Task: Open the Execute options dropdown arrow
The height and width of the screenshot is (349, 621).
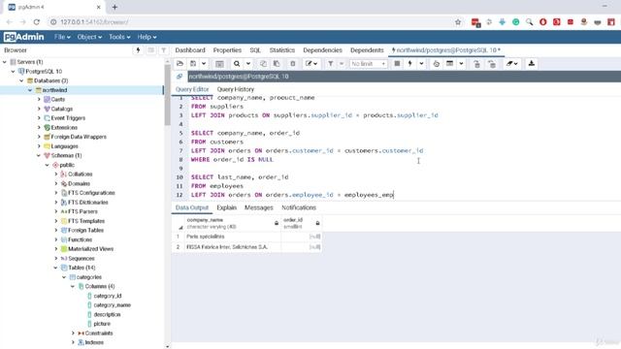Action: [x=421, y=64]
